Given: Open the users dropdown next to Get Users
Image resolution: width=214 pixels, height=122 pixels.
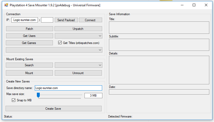Looking at the screenshot, I should (78, 36).
